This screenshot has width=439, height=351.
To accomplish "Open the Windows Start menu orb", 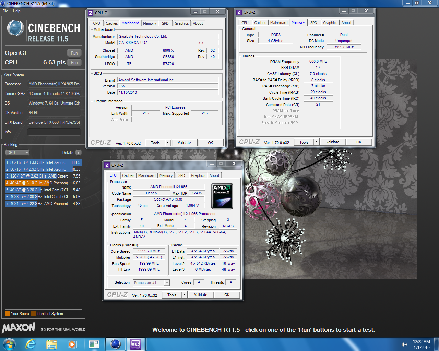I will pyautogui.click(x=9, y=344).
